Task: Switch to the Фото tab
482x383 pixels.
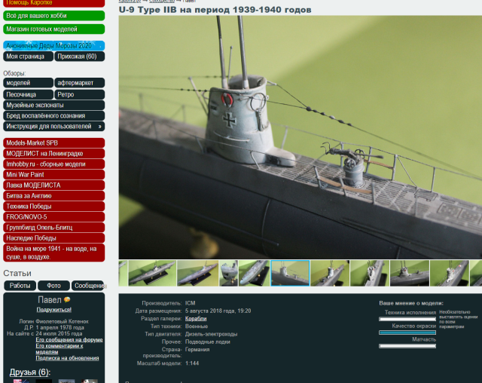Action: tap(53, 286)
